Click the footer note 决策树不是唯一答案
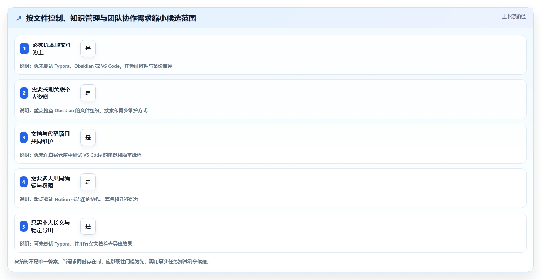The width and height of the screenshot is (541, 280). [x=112, y=261]
